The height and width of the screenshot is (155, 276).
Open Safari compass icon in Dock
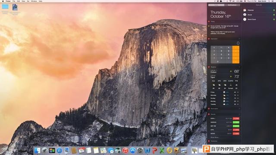pos(60,150)
